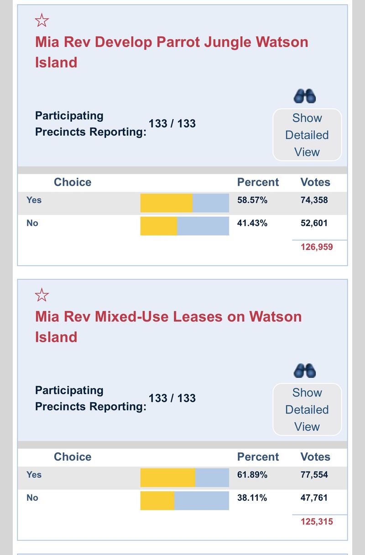Click the 58.57% Yes result bar
This screenshot has width=365, height=555.
(185, 203)
